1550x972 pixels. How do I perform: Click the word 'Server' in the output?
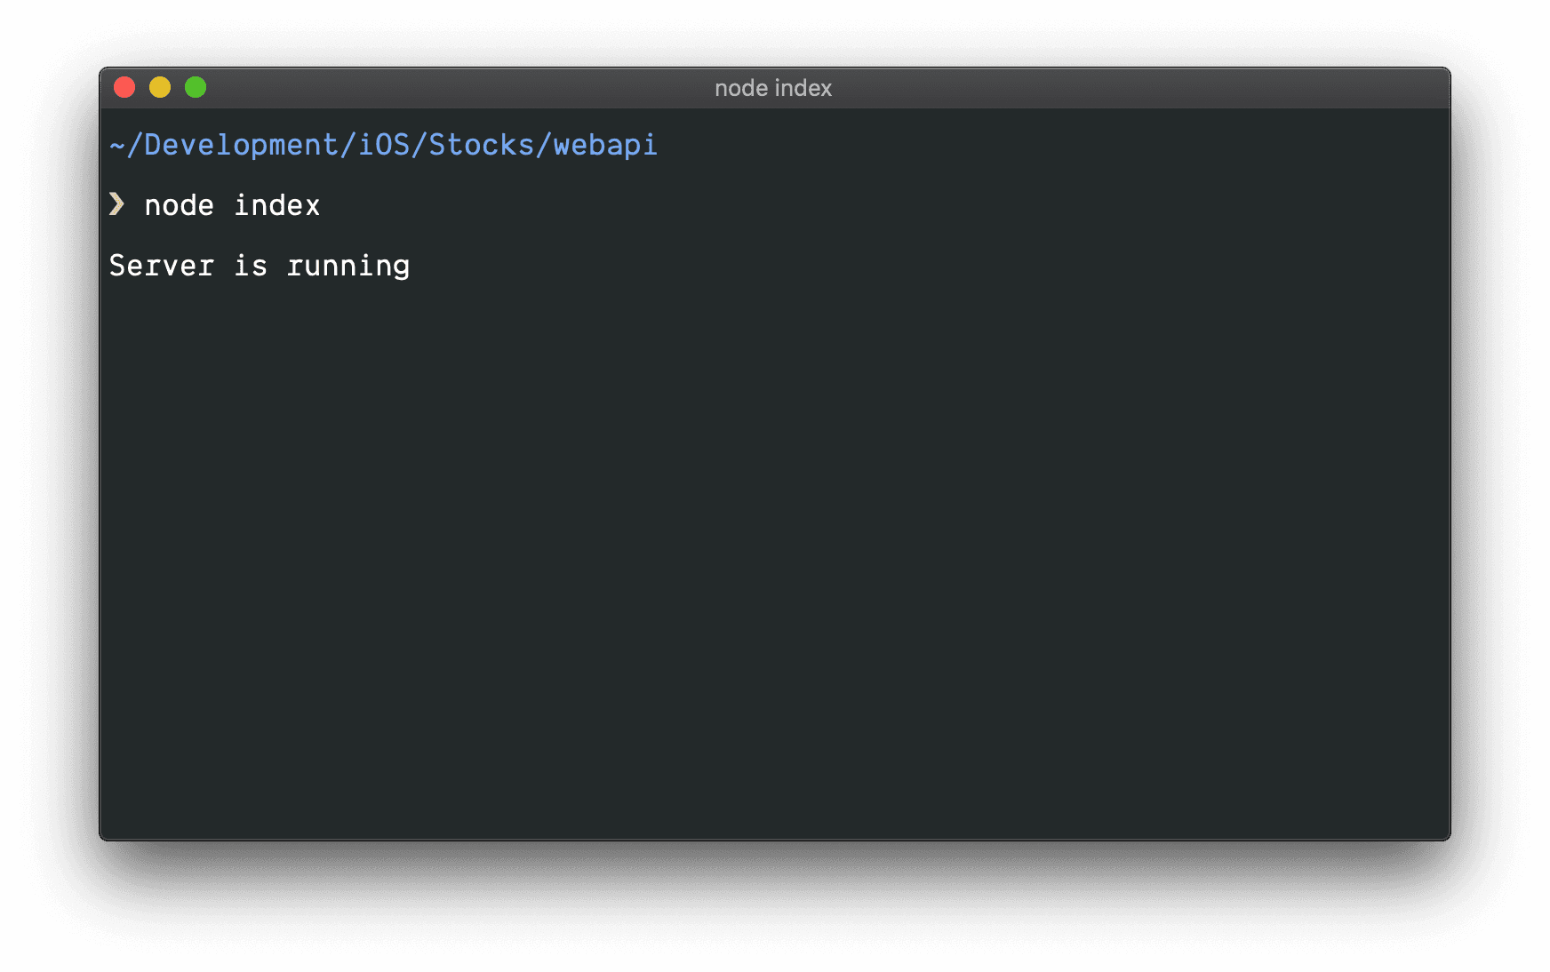[x=161, y=265]
